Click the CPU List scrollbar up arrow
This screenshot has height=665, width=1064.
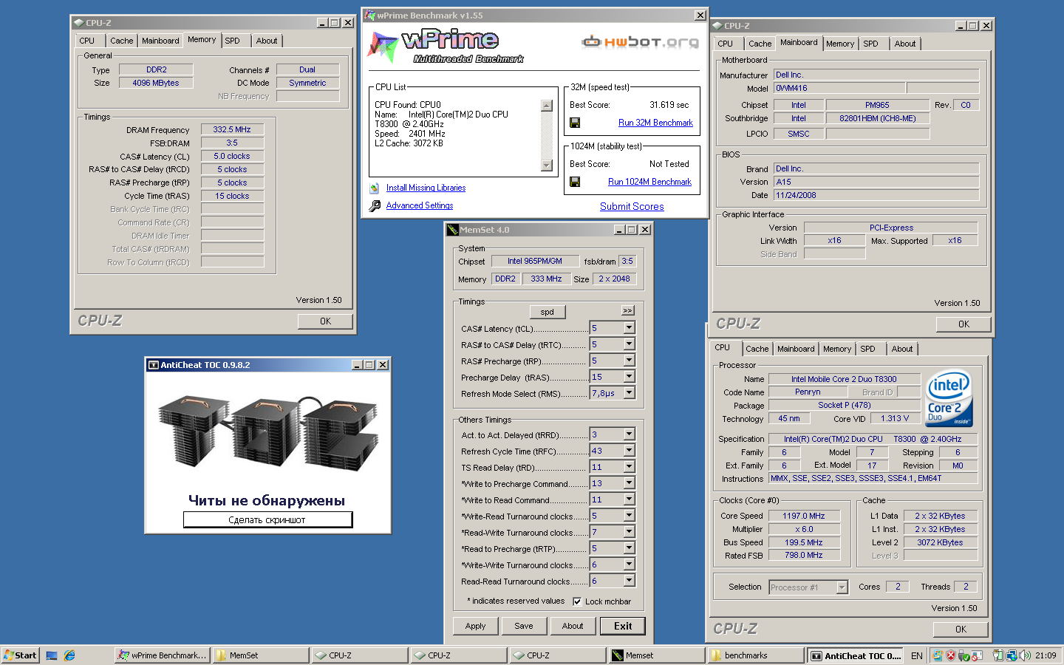547,106
